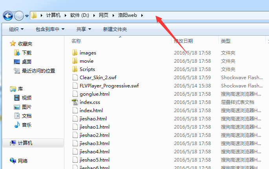Open the recent pages dropdown beside Forward

pyautogui.click(x=27, y=16)
